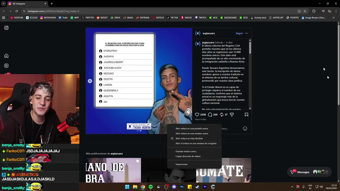
Task: Choose Inspeccionar from the context menu
Action: tap(194, 164)
